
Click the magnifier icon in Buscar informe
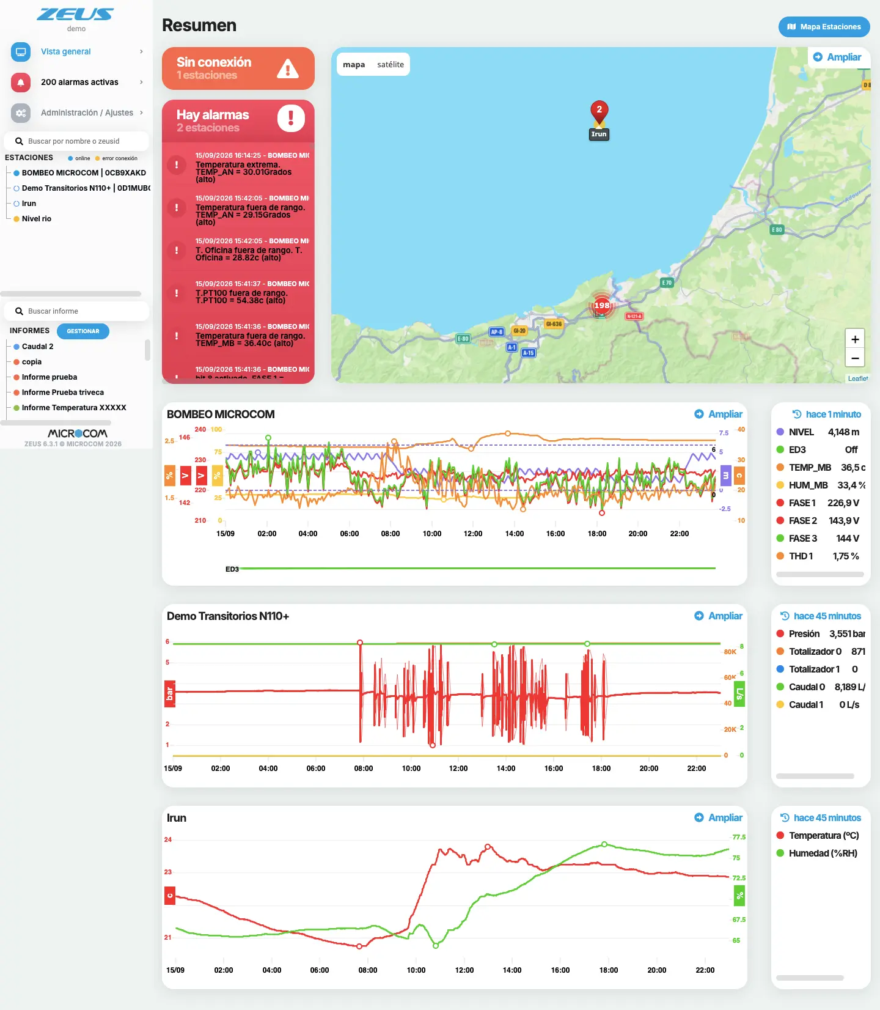[19, 311]
